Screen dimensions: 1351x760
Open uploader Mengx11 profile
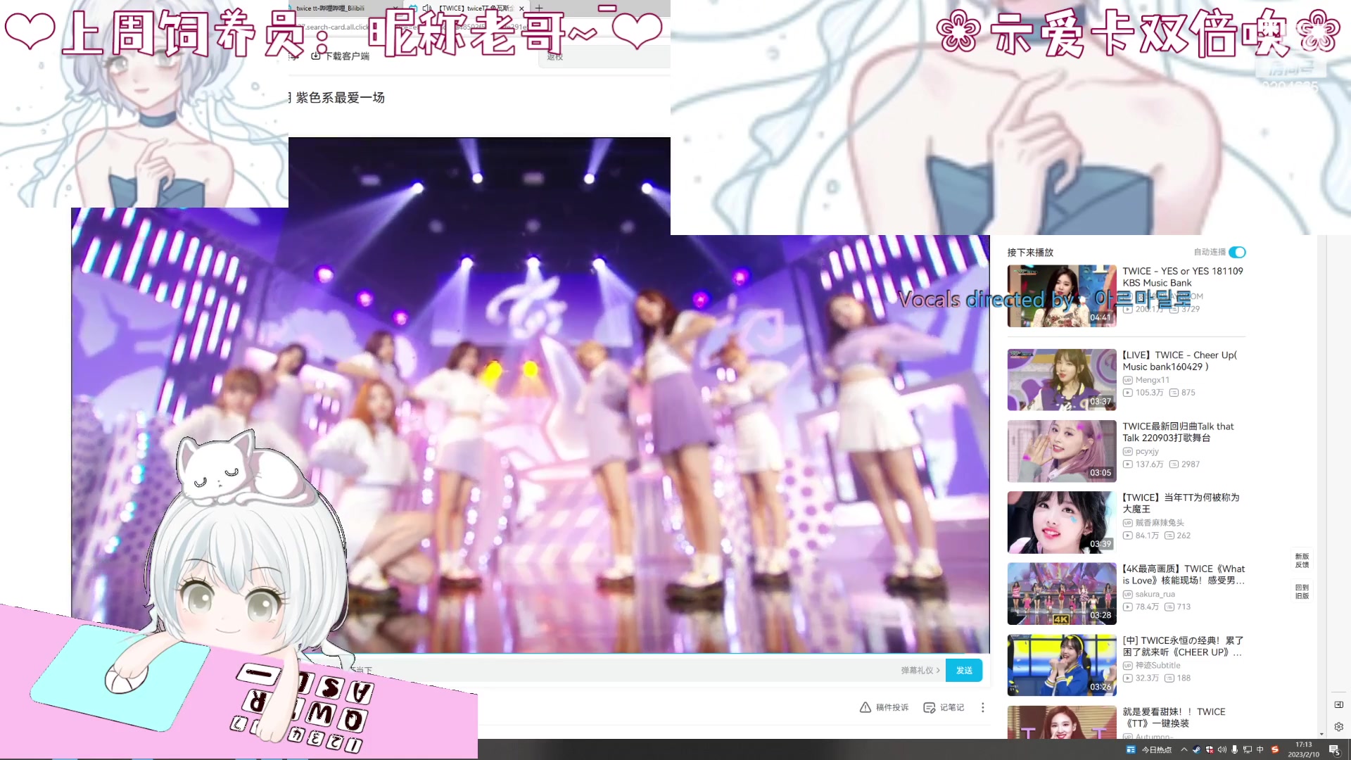point(1153,380)
